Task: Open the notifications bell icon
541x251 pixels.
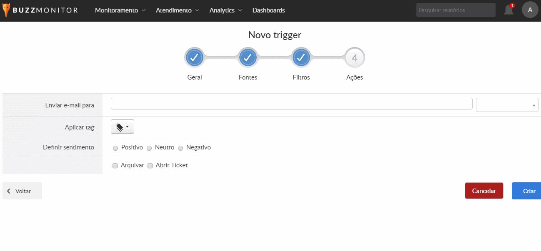Action: (508, 10)
